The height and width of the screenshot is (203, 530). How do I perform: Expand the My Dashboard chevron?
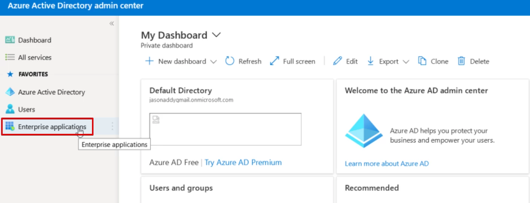(216, 35)
